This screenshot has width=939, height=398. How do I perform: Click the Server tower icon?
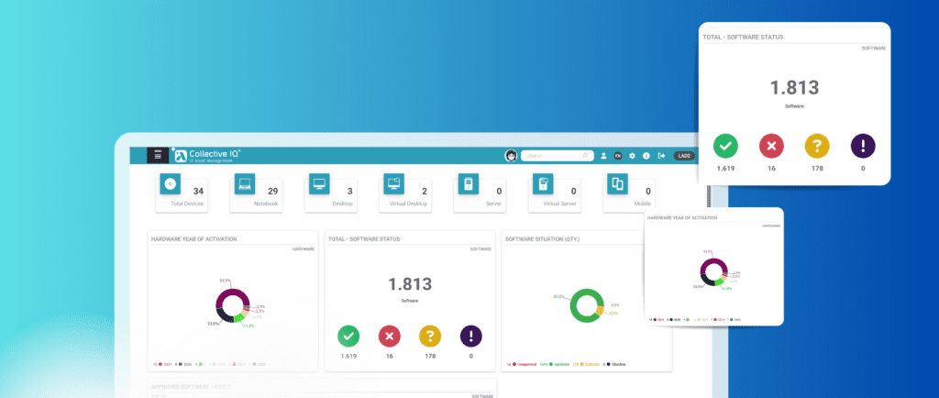coord(469,183)
